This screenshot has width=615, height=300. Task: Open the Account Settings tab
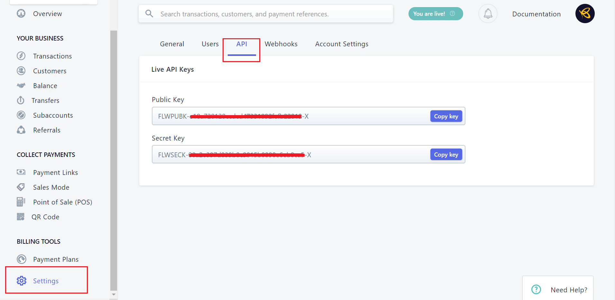click(342, 44)
